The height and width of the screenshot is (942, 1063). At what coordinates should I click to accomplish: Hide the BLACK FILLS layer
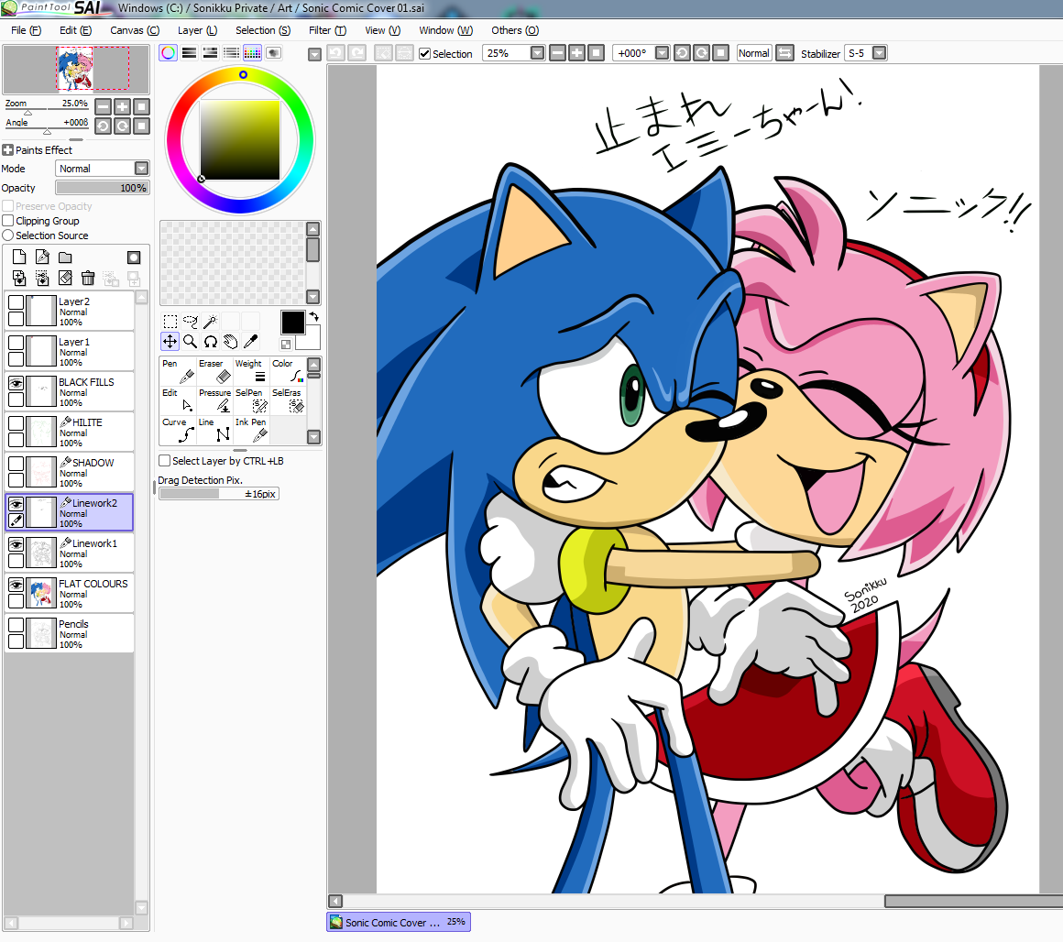(16, 383)
